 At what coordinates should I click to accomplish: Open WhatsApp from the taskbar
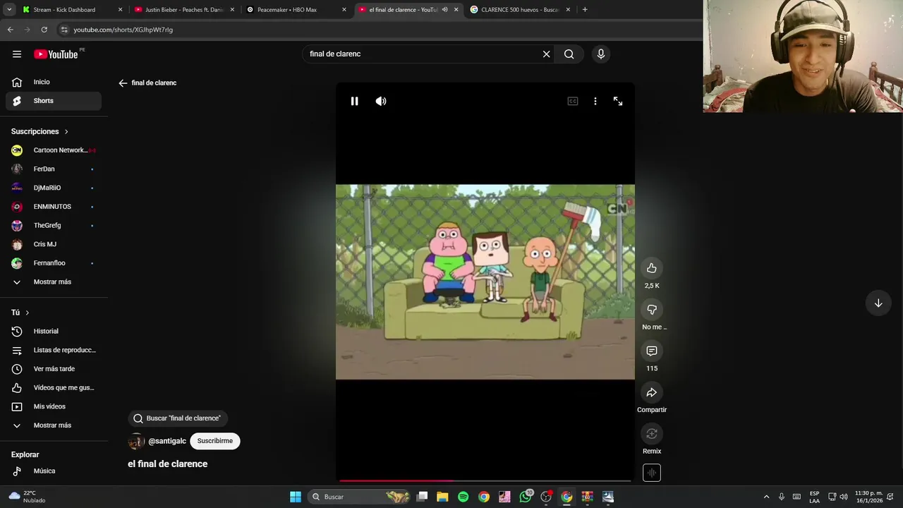(x=525, y=497)
